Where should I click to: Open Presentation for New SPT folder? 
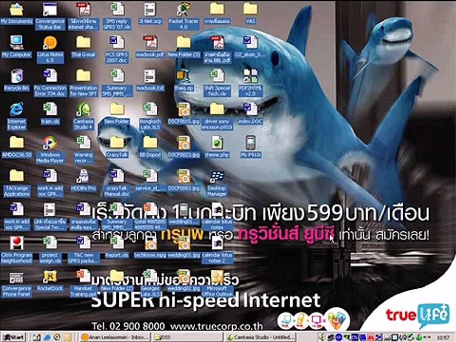tap(84, 83)
